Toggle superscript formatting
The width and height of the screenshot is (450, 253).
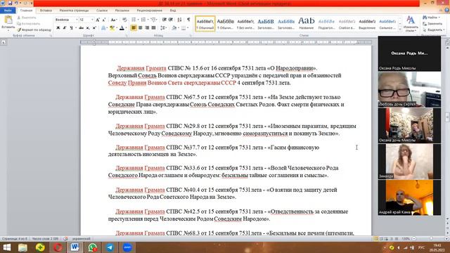[94, 28]
